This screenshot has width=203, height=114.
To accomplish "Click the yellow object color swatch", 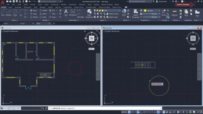I will point(145,10).
